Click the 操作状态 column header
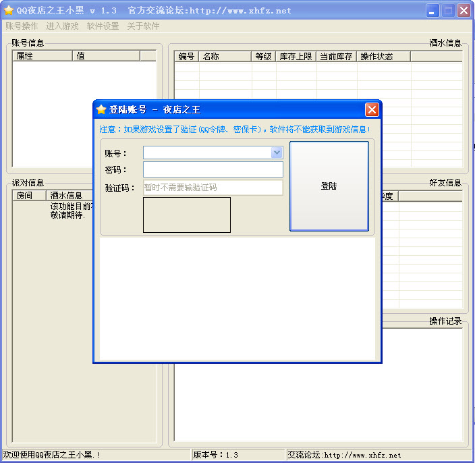Screen dimensions: 475x463 coord(383,57)
